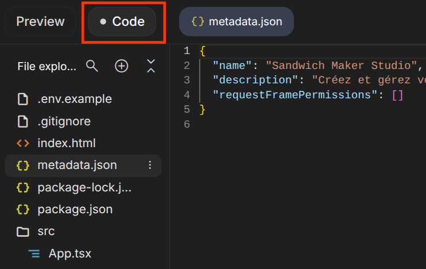Click the App.tsx file type icon
Image resolution: width=426 pixels, height=269 pixels.
point(34,253)
